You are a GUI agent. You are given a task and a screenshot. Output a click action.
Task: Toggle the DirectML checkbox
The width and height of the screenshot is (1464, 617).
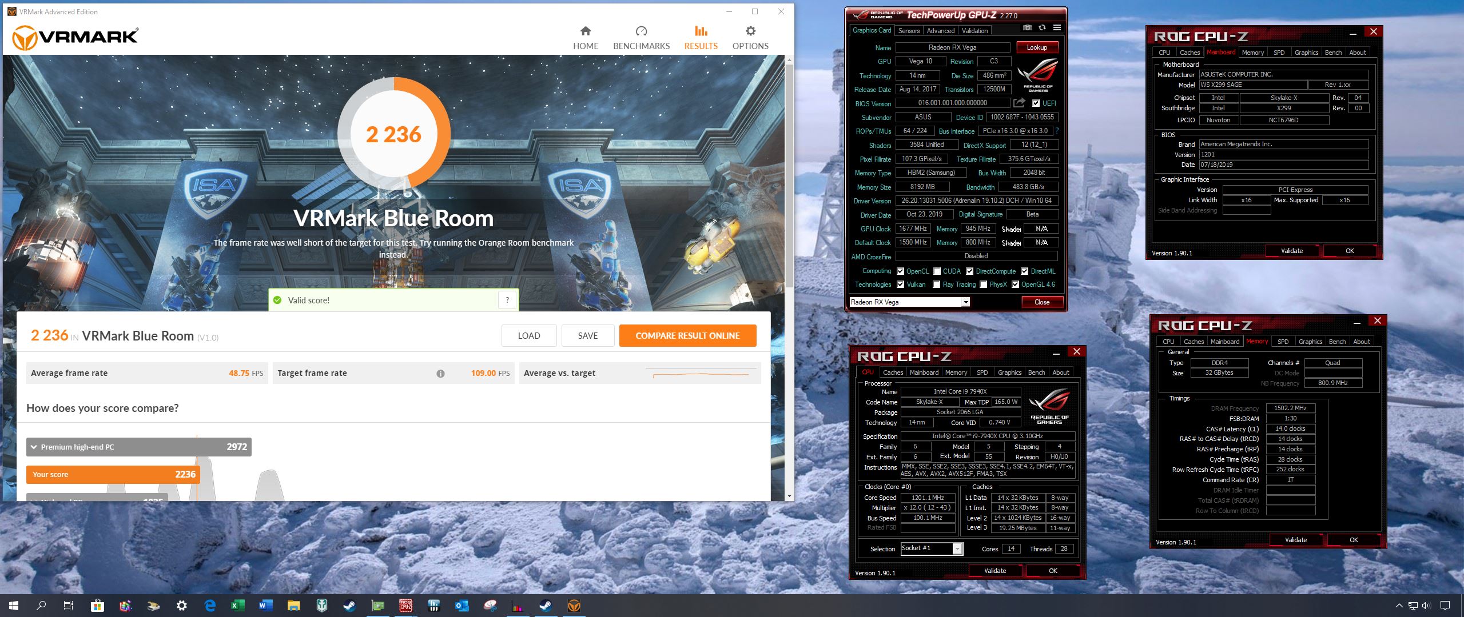(1025, 271)
